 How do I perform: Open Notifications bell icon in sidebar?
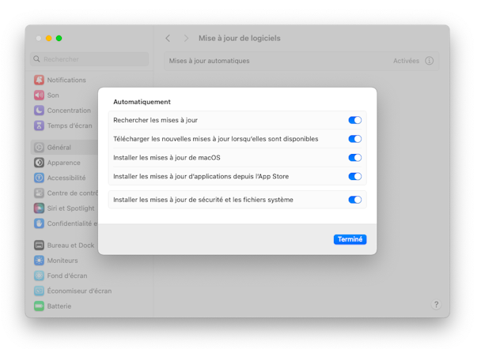(x=39, y=80)
